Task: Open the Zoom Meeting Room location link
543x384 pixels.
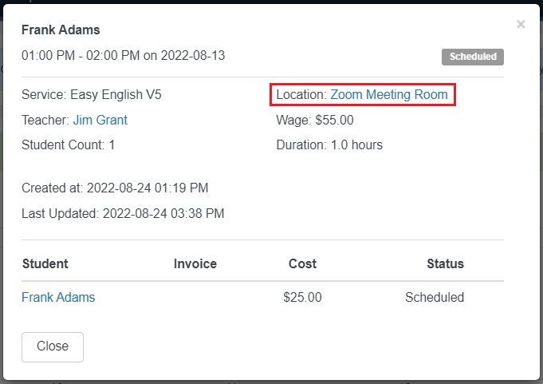Action: [389, 95]
